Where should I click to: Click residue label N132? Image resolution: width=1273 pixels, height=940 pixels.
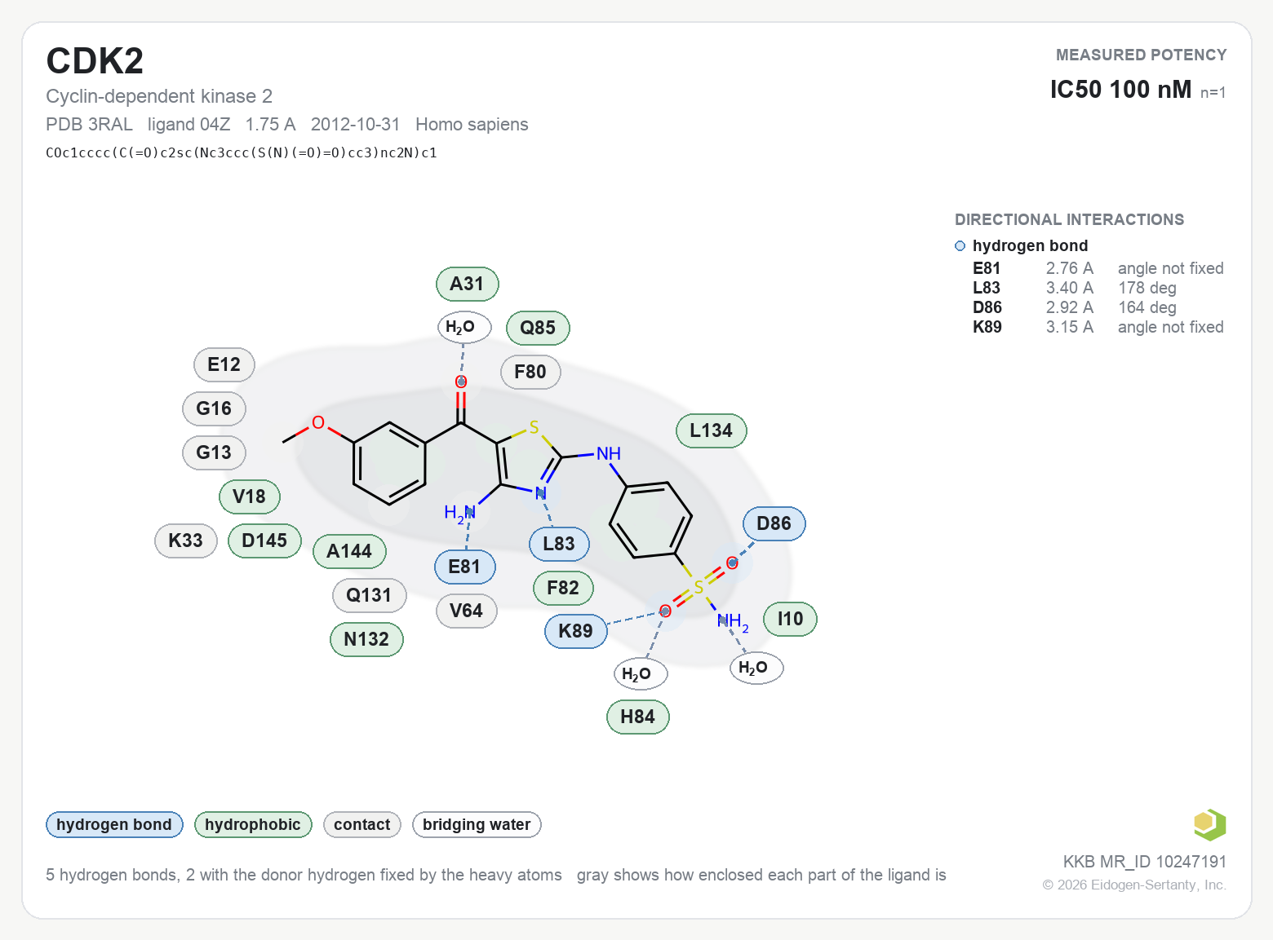pyautogui.click(x=366, y=639)
